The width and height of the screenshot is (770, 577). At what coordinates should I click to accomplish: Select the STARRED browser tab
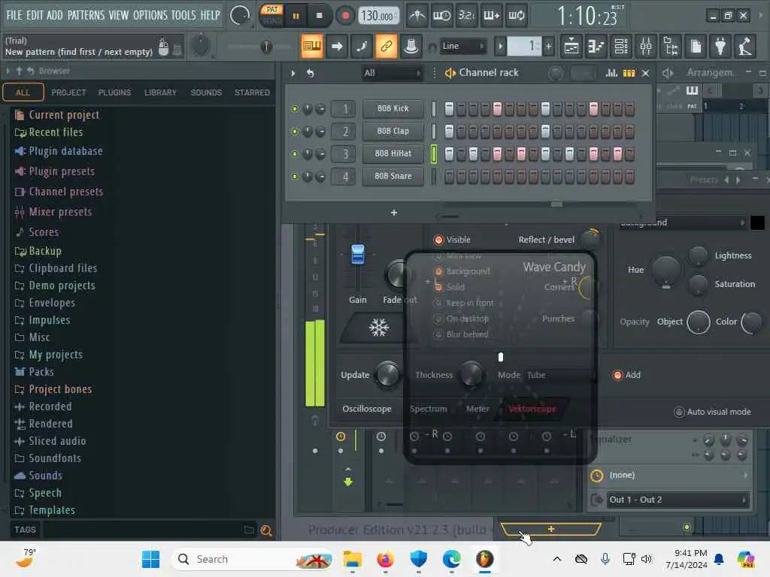(252, 92)
